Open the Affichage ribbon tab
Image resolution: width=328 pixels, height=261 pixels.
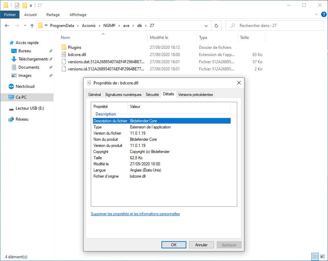[78, 15]
